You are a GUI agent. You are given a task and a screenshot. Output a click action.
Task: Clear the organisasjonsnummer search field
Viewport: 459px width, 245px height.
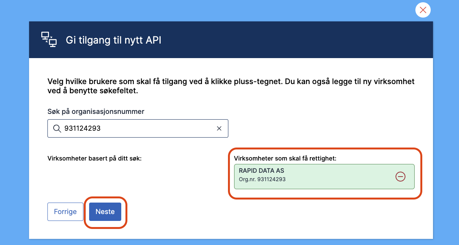coord(219,128)
